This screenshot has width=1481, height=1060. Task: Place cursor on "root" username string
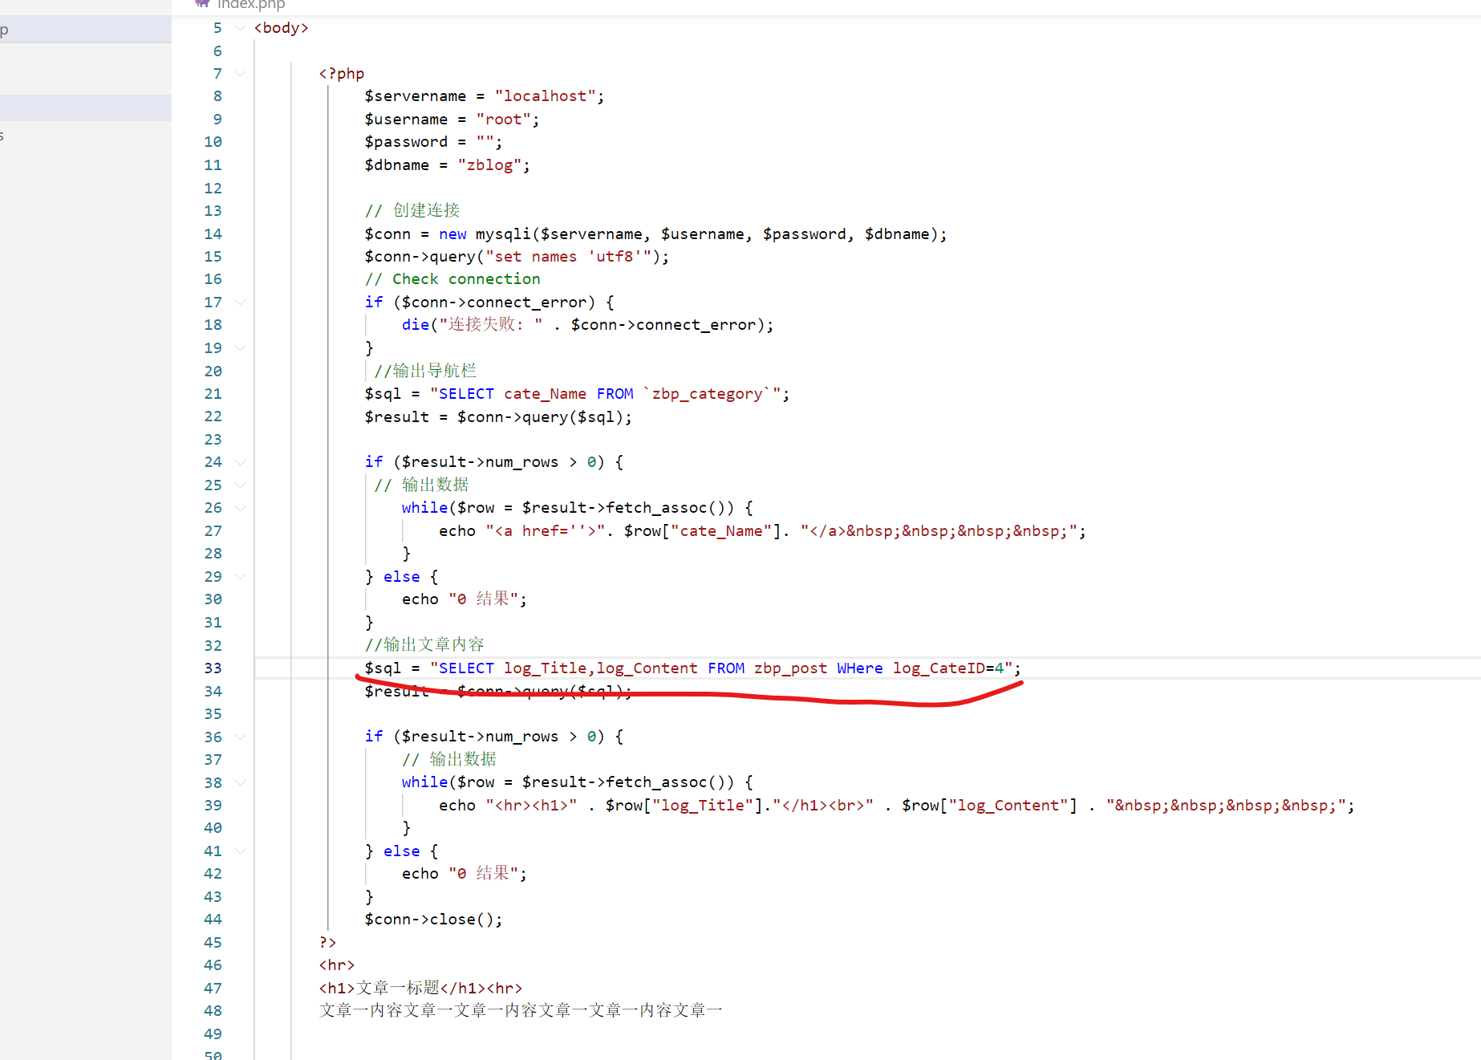click(504, 120)
